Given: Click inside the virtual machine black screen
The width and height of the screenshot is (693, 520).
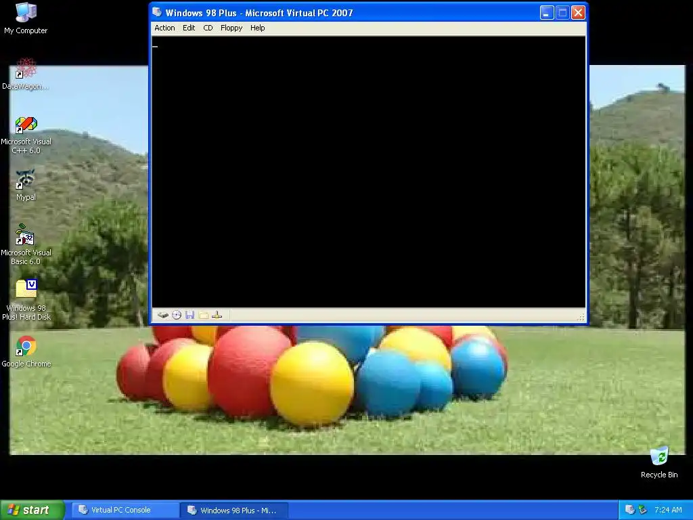Looking at the screenshot, I should pos(369,172).
